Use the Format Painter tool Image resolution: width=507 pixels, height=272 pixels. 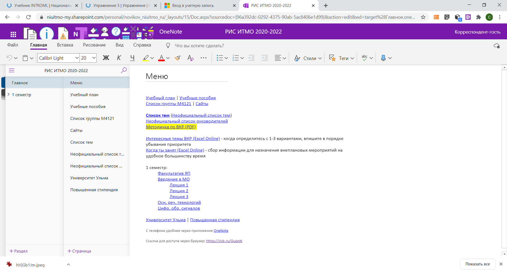[177, 58]
